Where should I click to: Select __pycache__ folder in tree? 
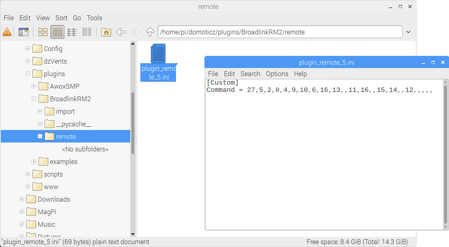coord(73,124)
